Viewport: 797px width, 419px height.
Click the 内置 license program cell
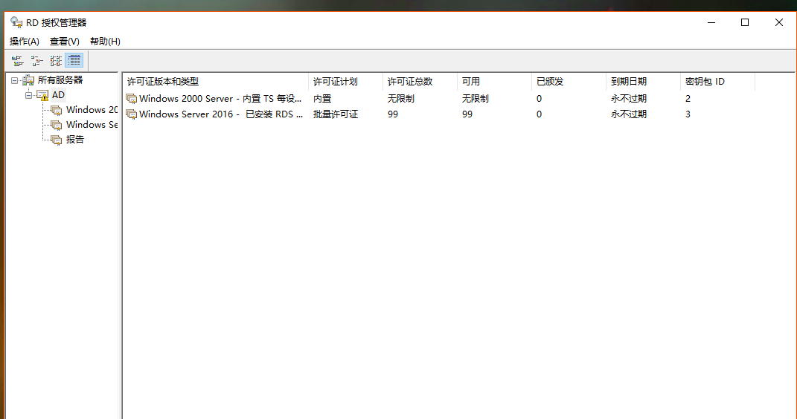click(322, 98)
